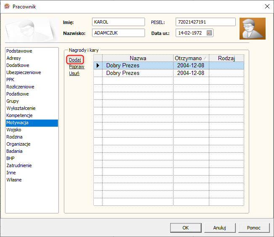Select the Rodzina section
274x237 pixels.
[x=32, y=137]
